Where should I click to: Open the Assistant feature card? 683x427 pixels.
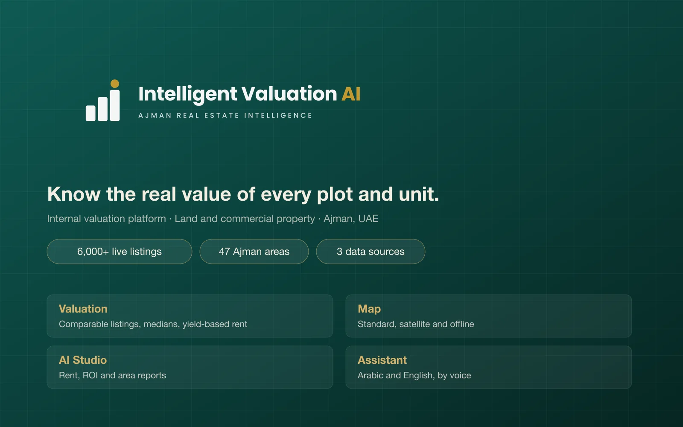(489, 367)
